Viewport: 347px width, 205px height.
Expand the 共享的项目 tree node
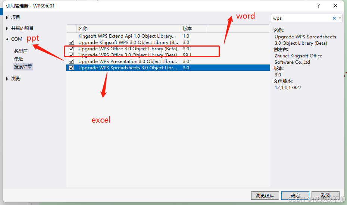click(7, 28)
